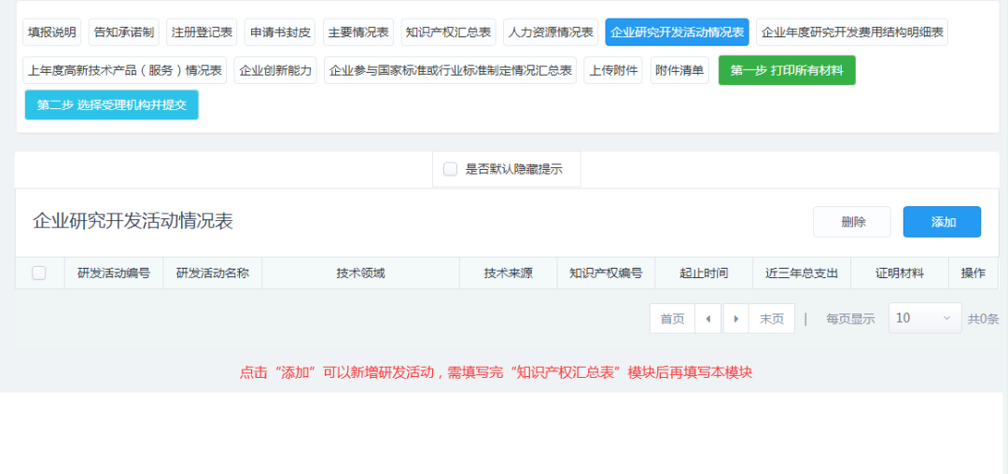This screenshot has height=474, width=1008.
Task: Open the 填报说明 tab
Action: tap(52, 33)
